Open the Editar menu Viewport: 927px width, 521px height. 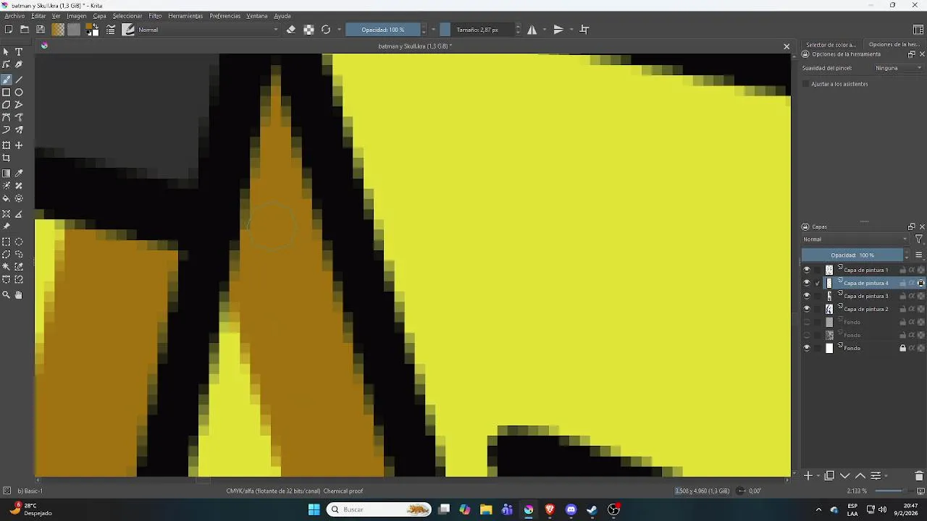point(38,16)
